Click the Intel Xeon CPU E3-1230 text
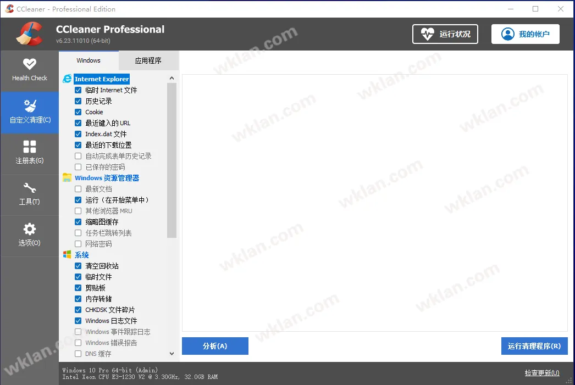Viewport: 575px width, 385px height. coord(140,377)
